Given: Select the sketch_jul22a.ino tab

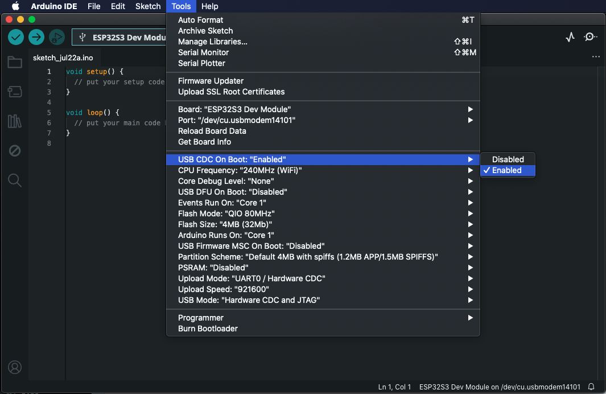Looking at the screenshot, I should [63, 58].
